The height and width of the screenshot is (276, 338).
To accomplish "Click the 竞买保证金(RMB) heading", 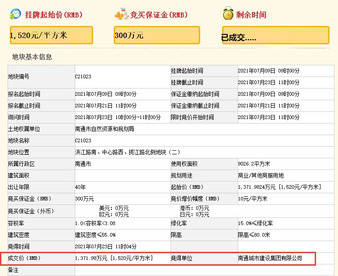I will [x=158, y=15].
